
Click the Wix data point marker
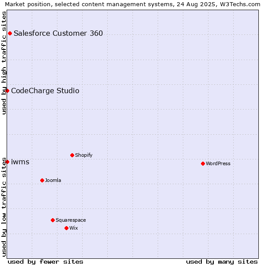66,228
